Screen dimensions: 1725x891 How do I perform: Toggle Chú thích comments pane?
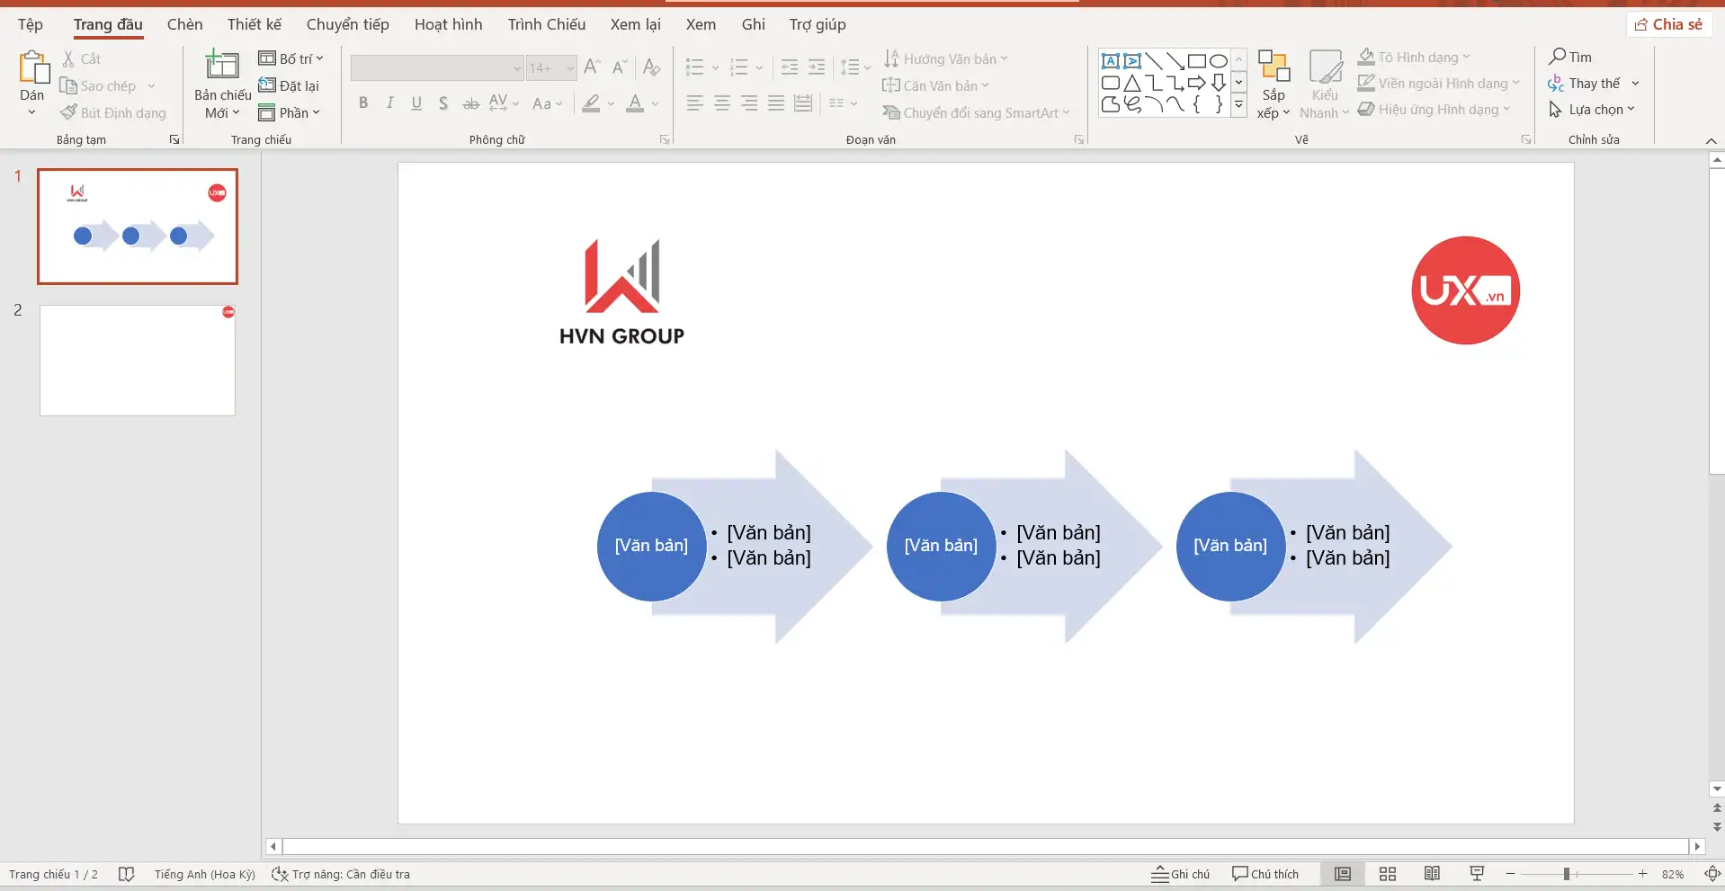1265,874
